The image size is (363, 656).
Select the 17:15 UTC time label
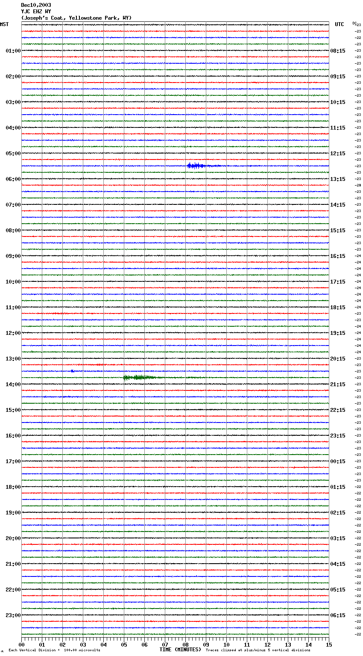tap(338, 282)
